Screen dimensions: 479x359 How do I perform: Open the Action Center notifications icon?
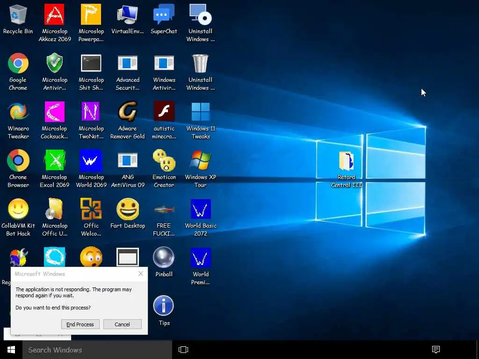(436, 350)
